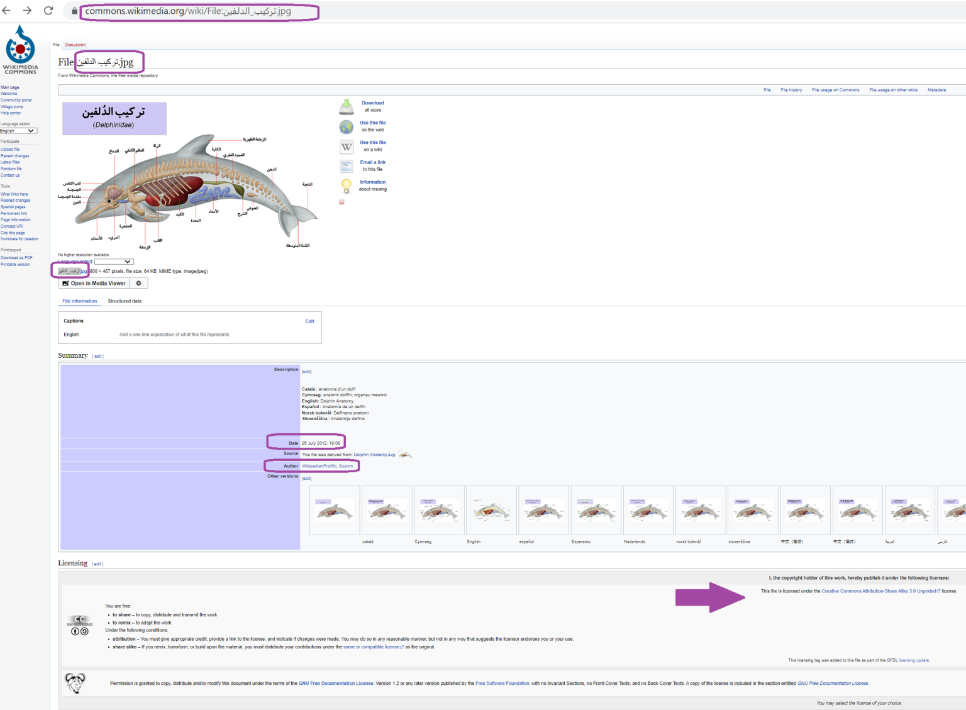Click the GNU head logo
This screenshot has height=710, width=966.
click(x=75, y=682)
